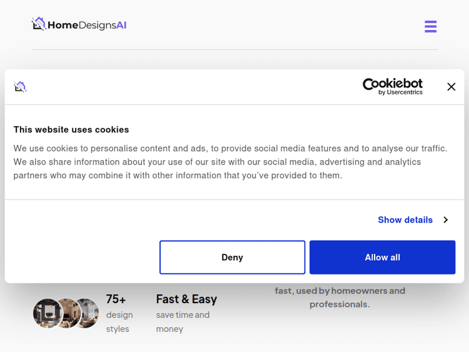Click the house logo icon in header

39,24
